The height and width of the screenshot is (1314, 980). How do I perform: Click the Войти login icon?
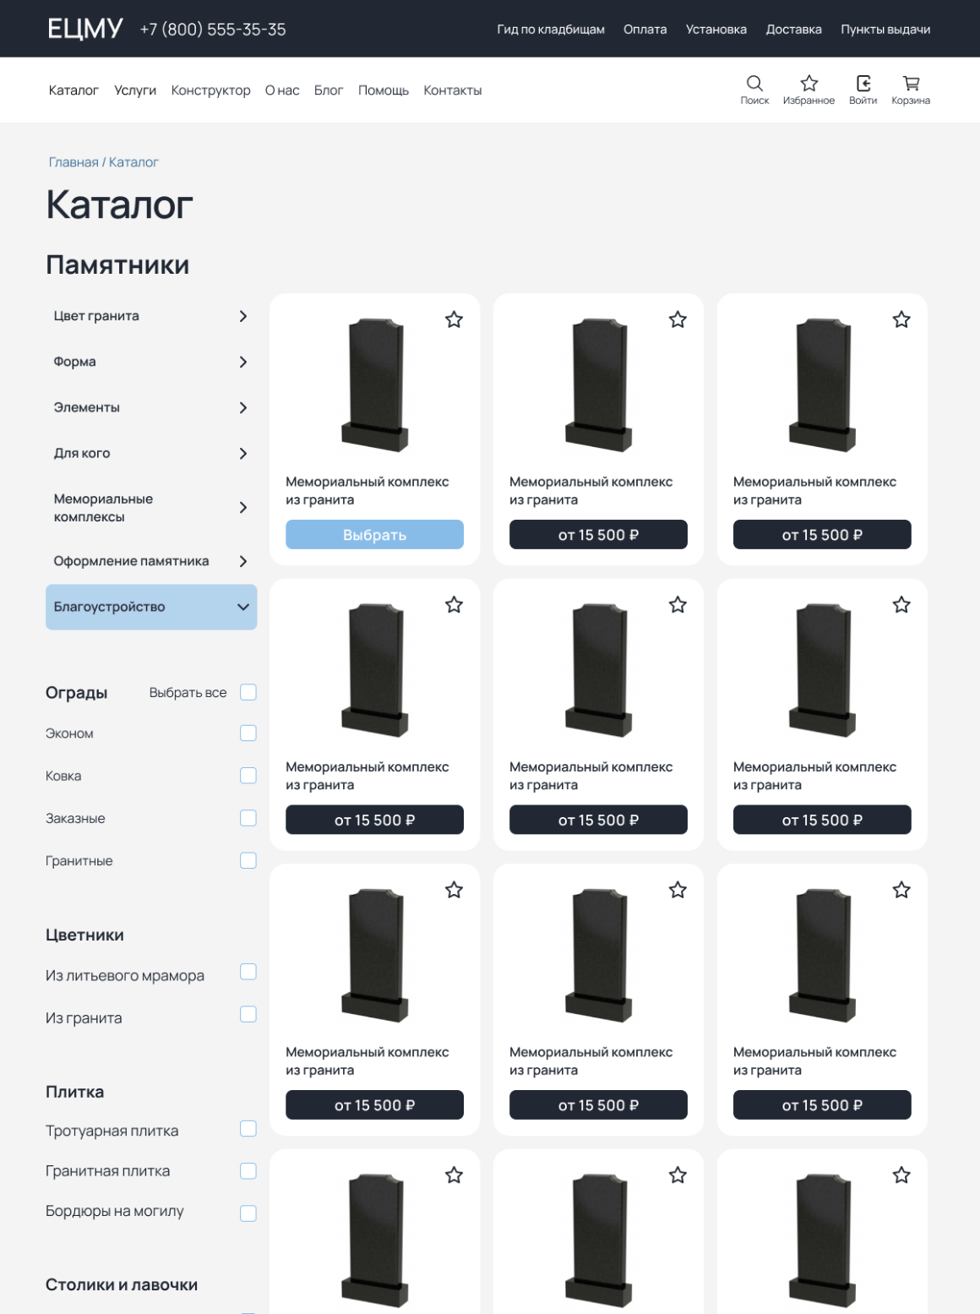point(863,90)
